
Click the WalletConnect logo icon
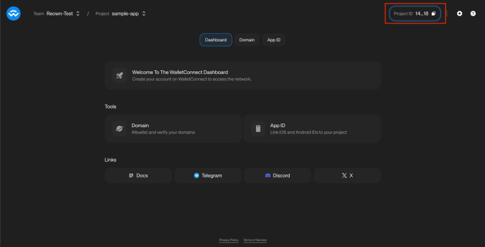click(13, 13)
